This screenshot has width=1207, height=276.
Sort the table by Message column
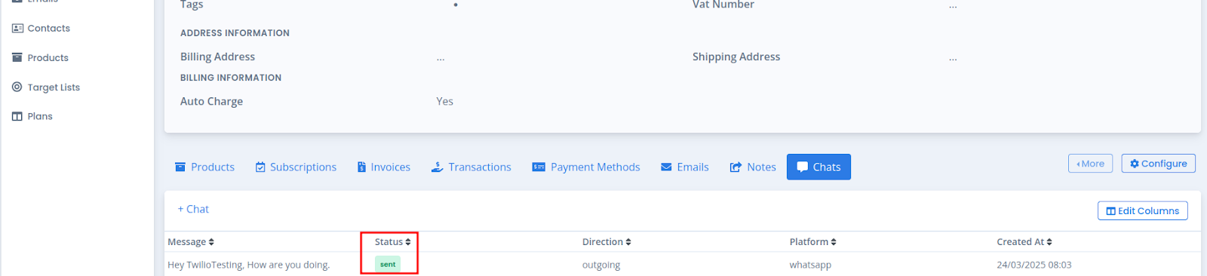point(191,242)
